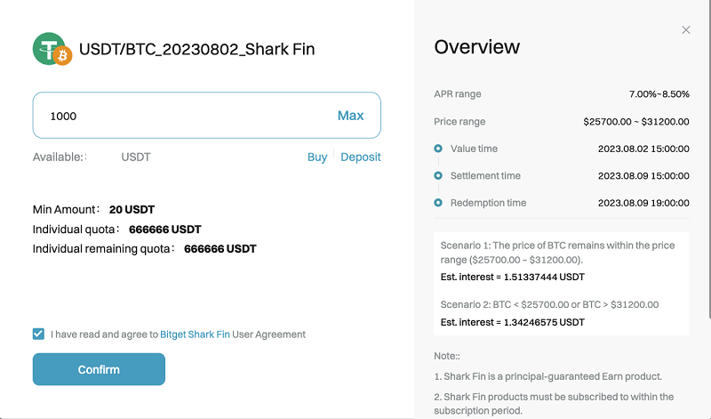Uncheck the Shark Fin agreement checkbox

click(38, 334)
